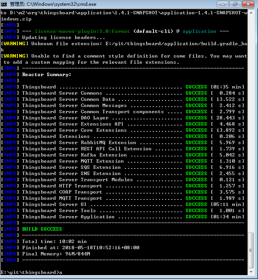This screenshot has height=279, width=258.
Task: Click the Thingsboard MQTT Transport row
Action: coord(123,198)
